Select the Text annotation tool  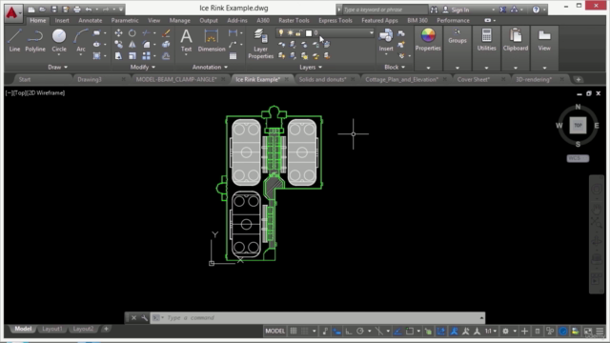pos(187,40)
